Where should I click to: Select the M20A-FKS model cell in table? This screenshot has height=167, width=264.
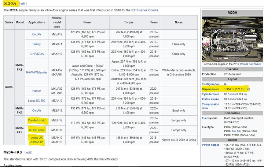click(19, 67)
